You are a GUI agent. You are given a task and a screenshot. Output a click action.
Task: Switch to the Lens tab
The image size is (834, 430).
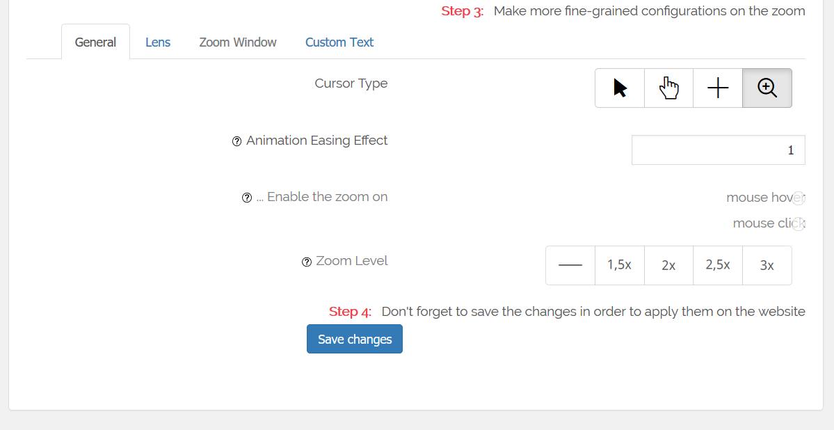coord(158,42)
